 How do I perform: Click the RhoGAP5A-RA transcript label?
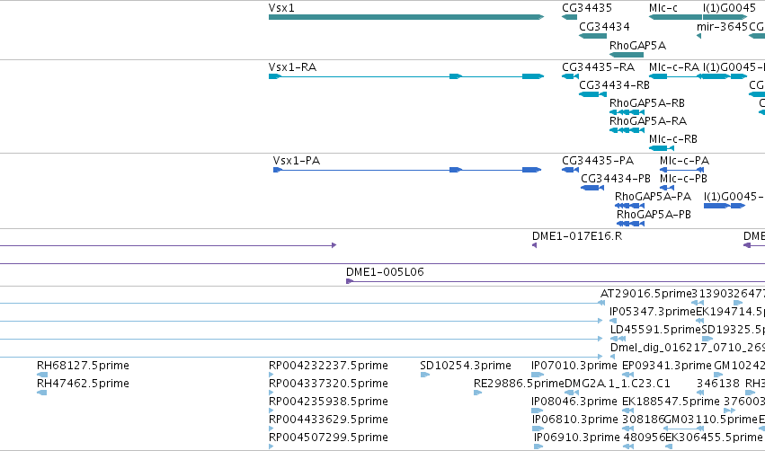point(648,121)
